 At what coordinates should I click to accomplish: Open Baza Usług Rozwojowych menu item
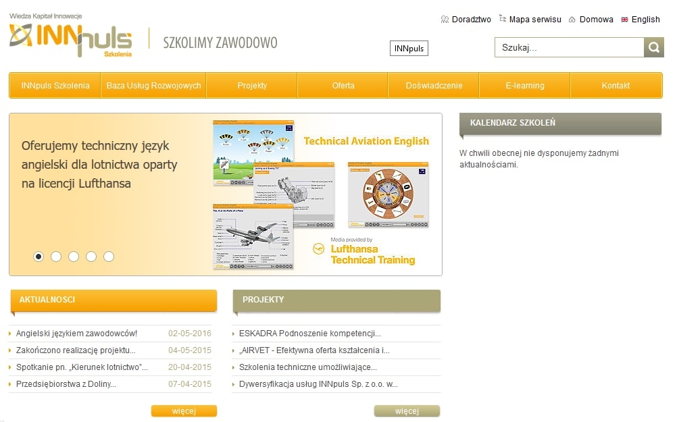click(x=153, y=86)
